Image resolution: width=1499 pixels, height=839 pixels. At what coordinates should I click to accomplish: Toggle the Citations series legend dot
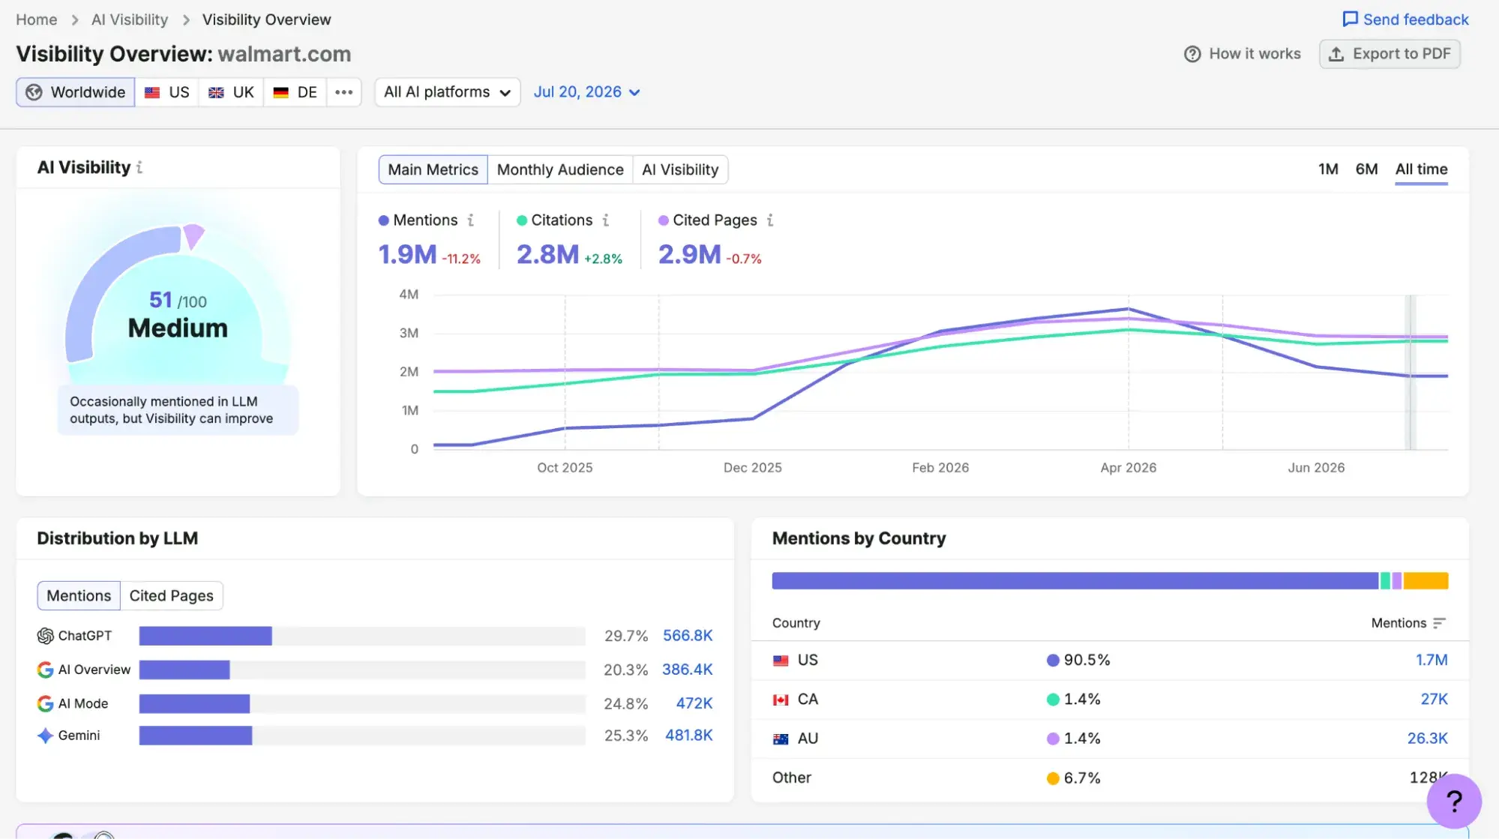522,220
